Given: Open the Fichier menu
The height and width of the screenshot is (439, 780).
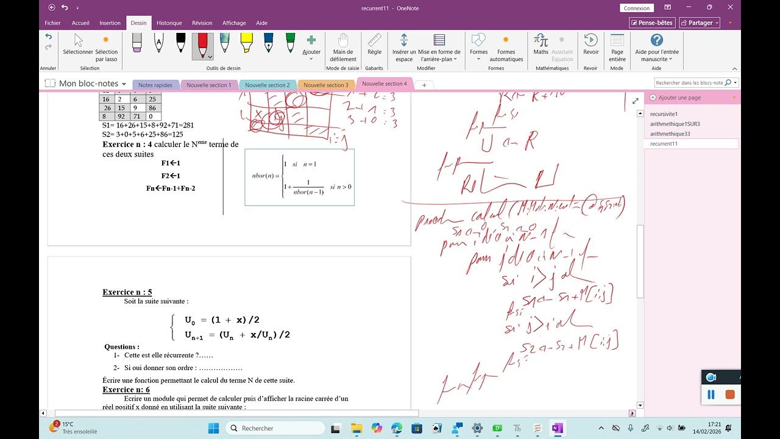Looking at the screenshot, I should pyautogui.click(x=52, y=23).
